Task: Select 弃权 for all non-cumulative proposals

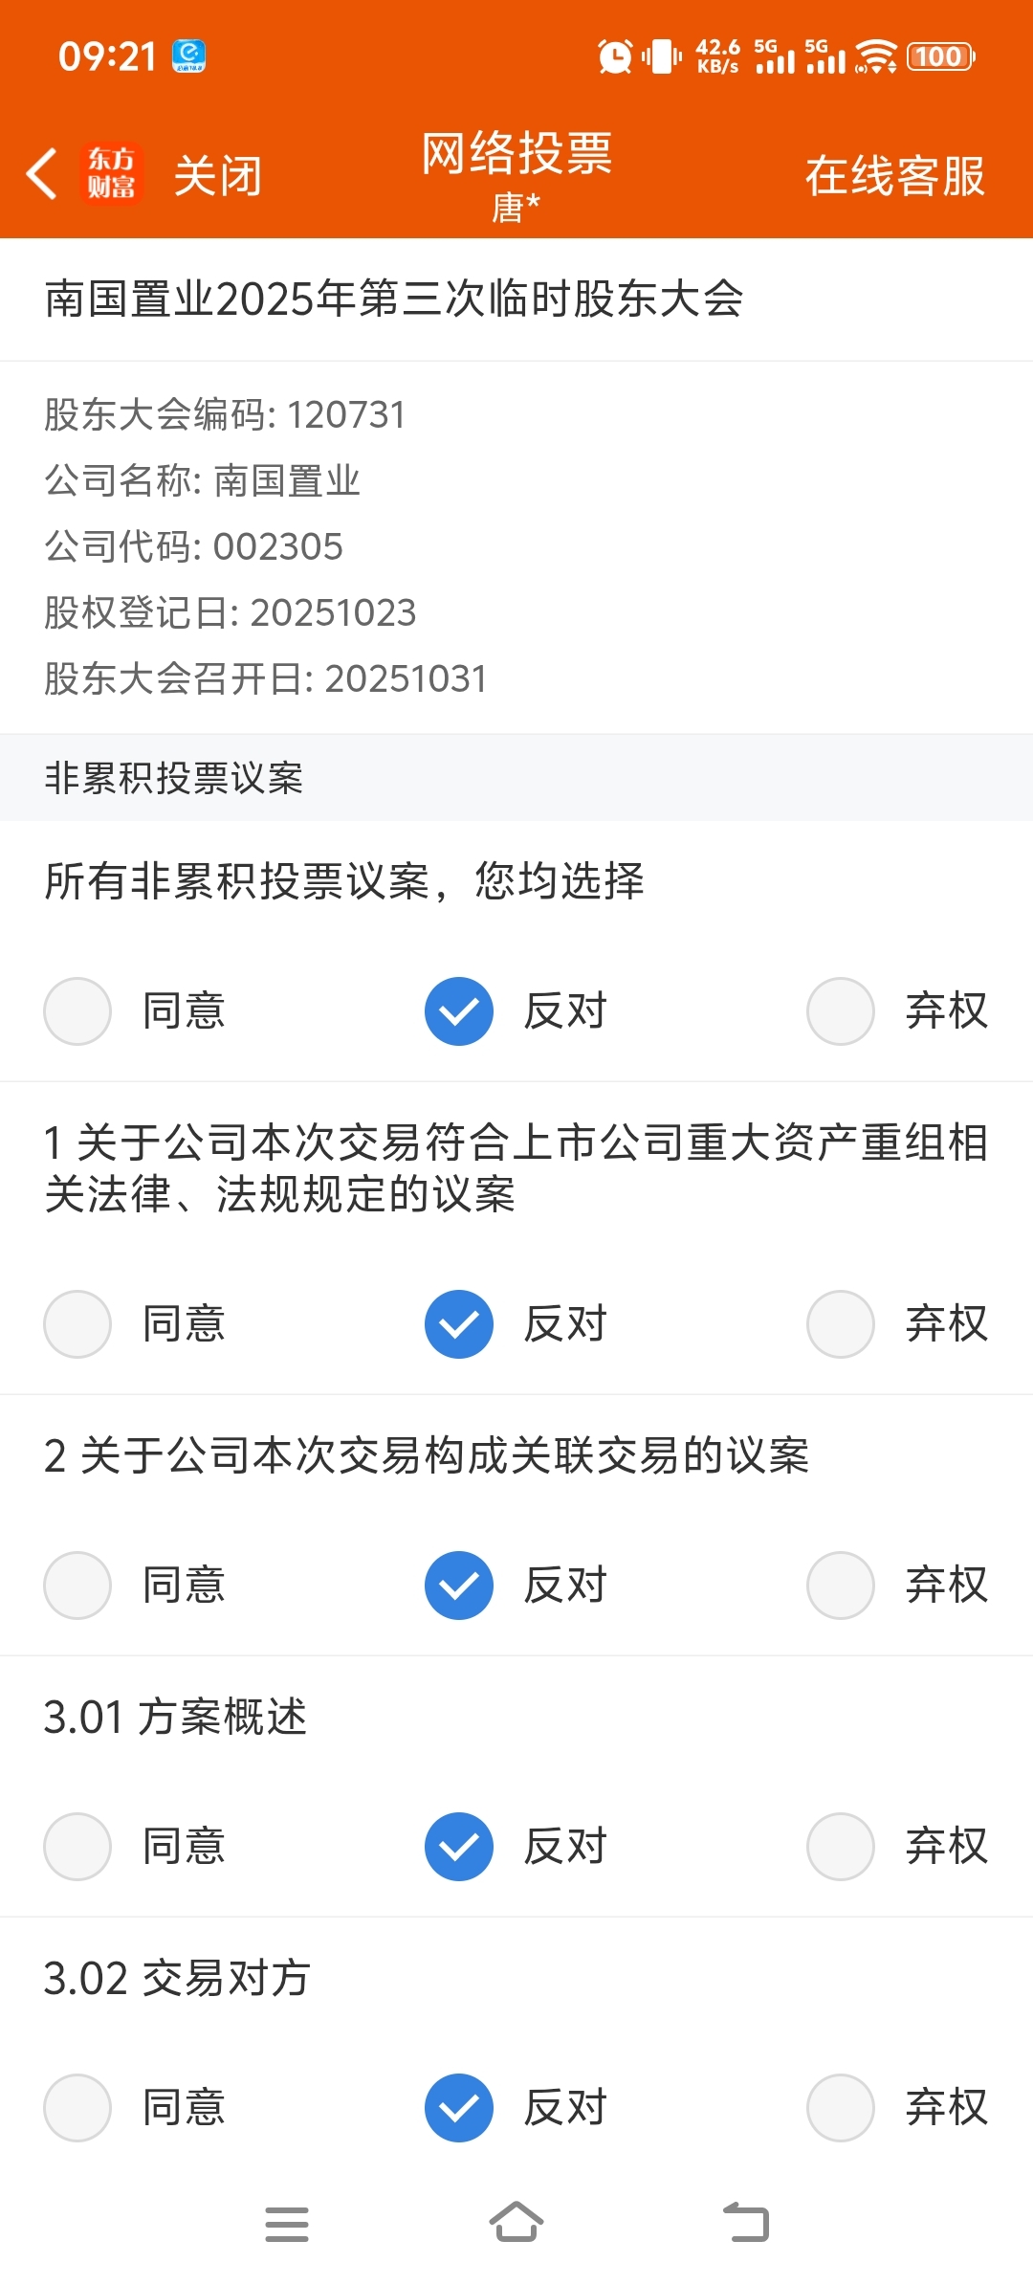Action: click(x=841, y=1011)
